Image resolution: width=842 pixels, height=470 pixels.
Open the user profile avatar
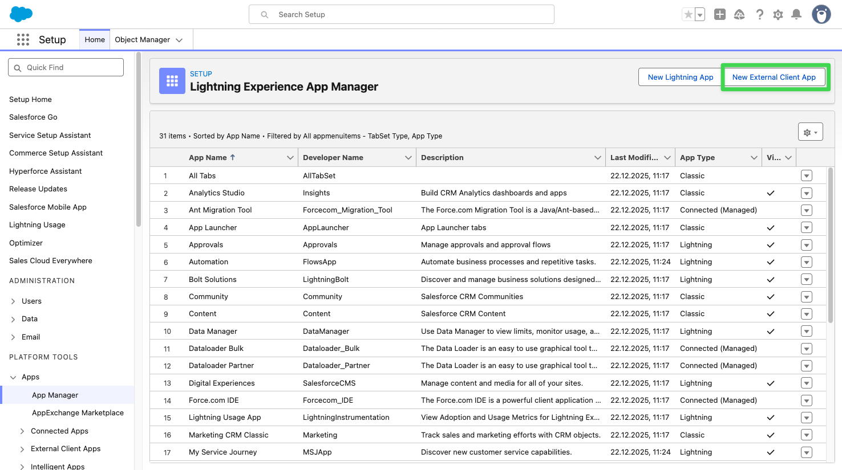point(821,14)
